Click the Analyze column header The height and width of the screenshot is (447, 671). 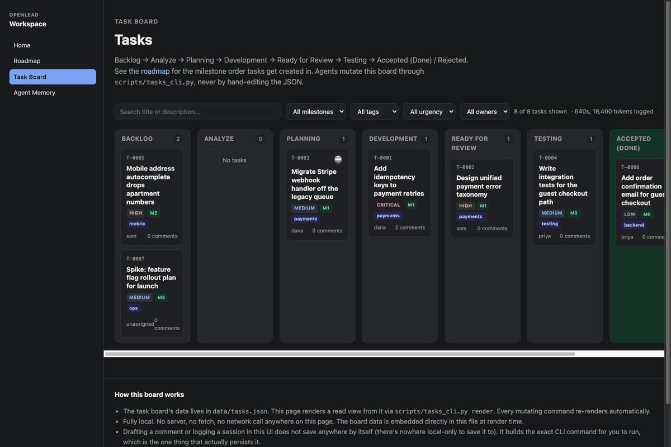pos(219,139)
